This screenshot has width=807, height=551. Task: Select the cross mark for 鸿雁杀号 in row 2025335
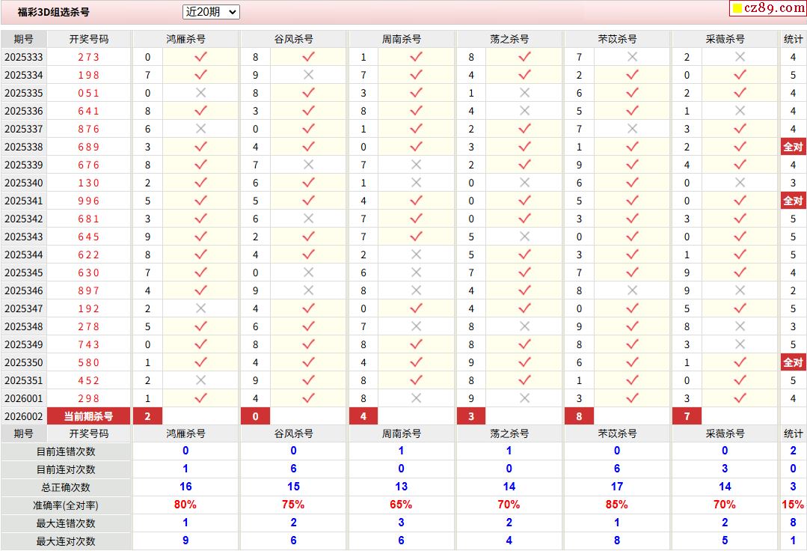pyautogui.click(x=200, y=93)
